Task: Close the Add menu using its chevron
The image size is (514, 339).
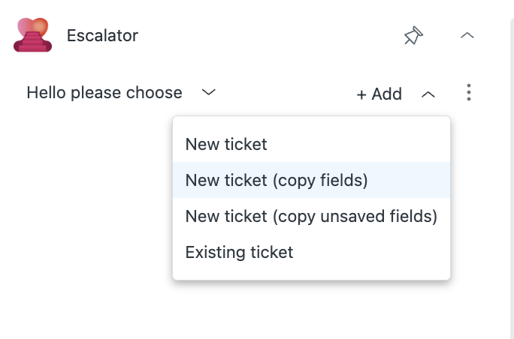Action: 428,95
